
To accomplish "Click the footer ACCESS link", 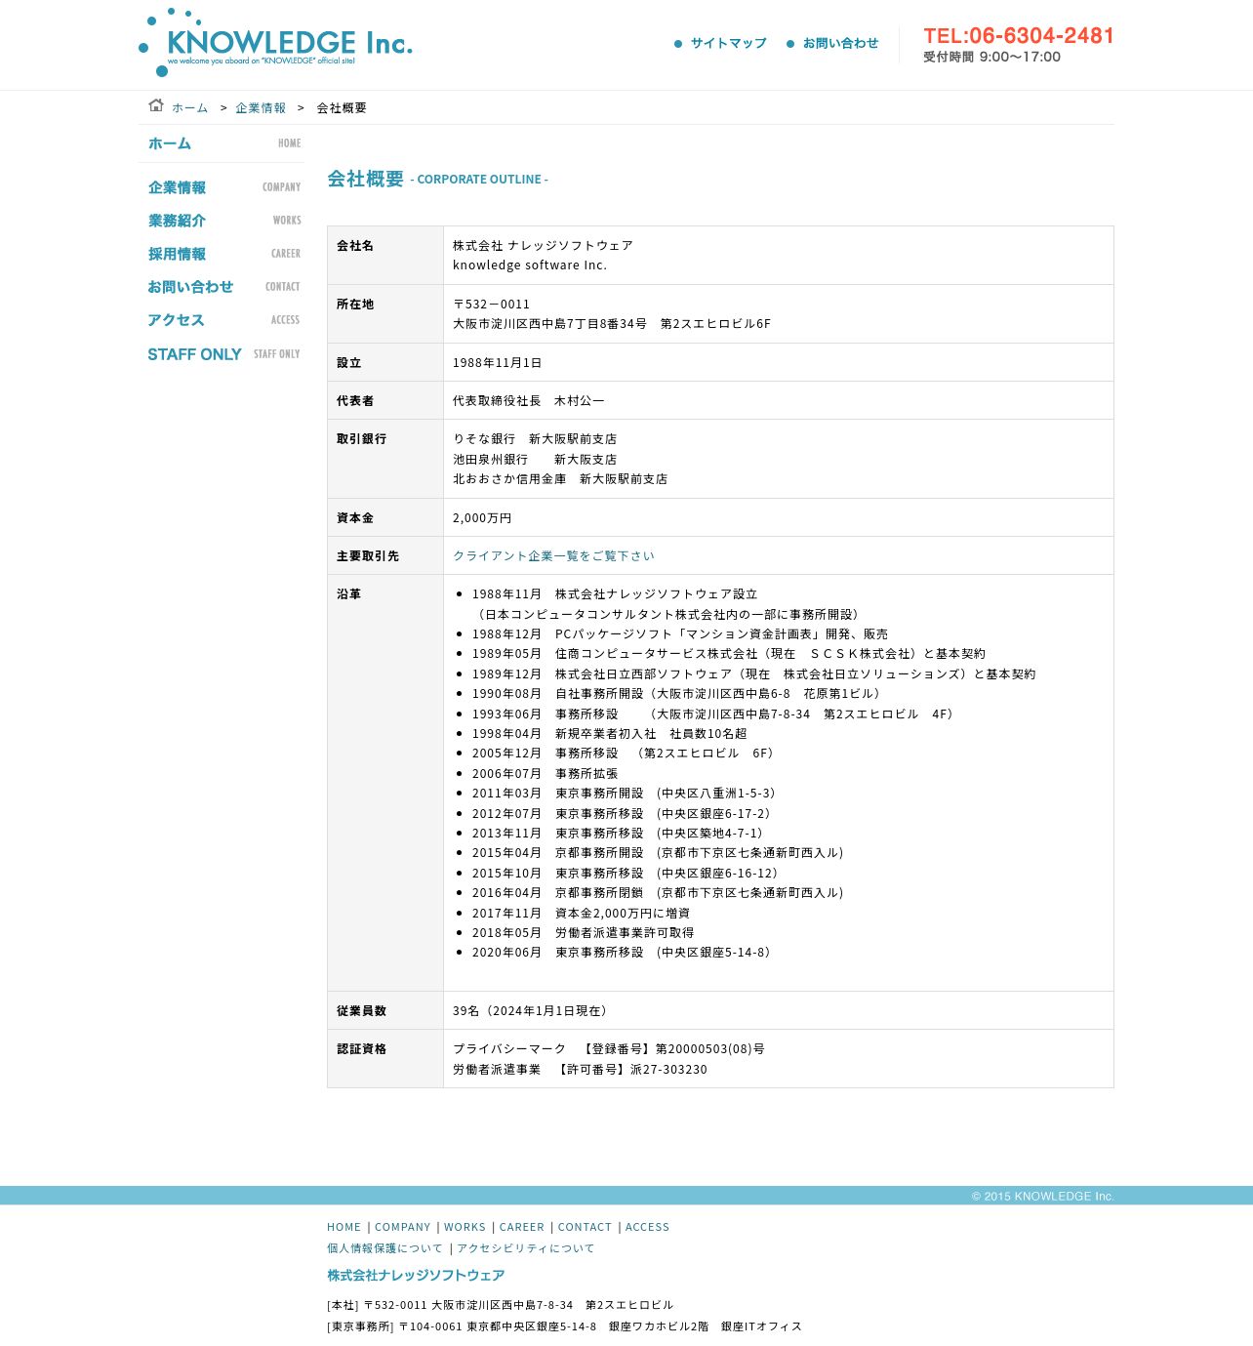I will (647, 1227).
